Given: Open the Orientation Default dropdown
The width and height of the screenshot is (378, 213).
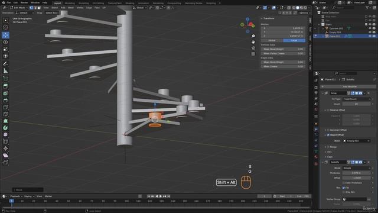Looking at the screenshot, I should coord(24,13).
